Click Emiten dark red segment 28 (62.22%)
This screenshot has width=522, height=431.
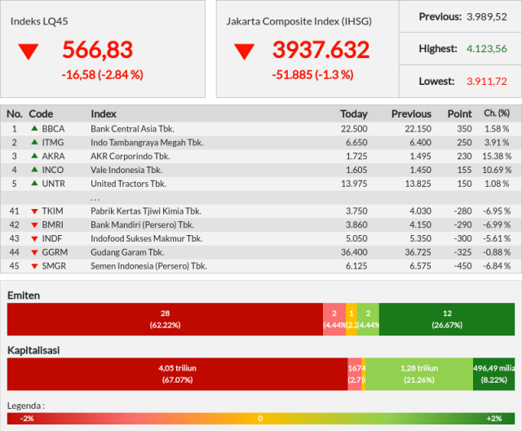click(x=165, y=319)
